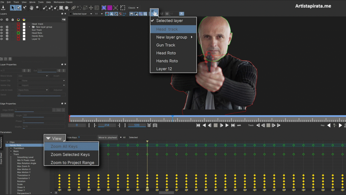Viewport: 346px width, 195px height.
Task: Select the dashed marquee selection tool
Action: [x=123, y=7]
